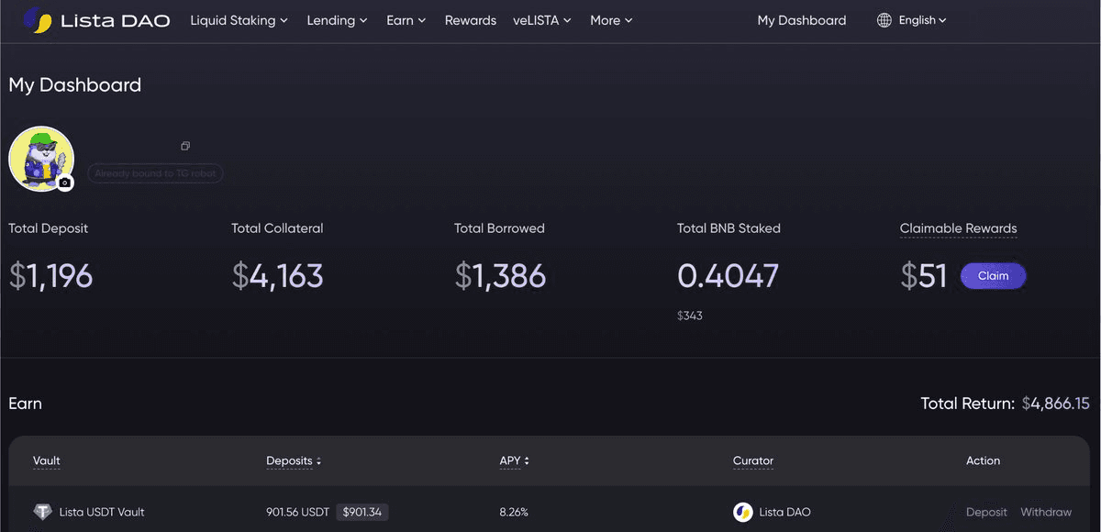The width and height of the screenshot is (1101, 532).
Task: Expand the veLISTA menu
Action: [x=542, y=20]
